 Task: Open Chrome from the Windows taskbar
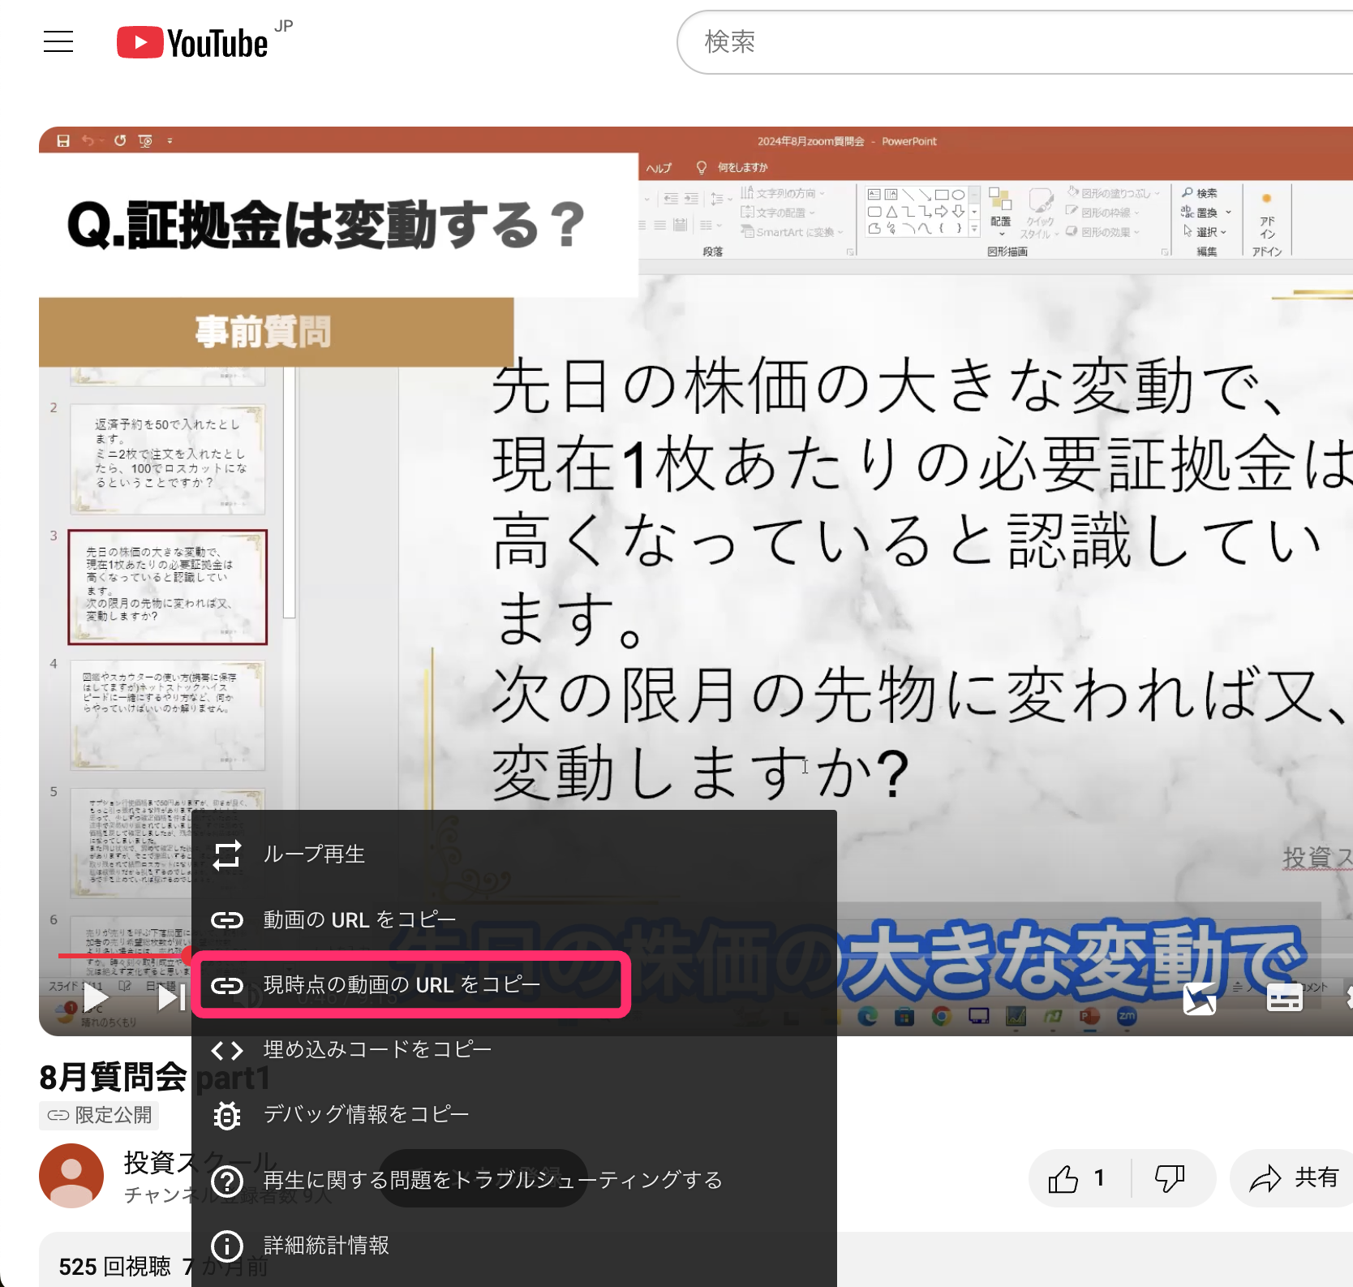pos(942,1017)
